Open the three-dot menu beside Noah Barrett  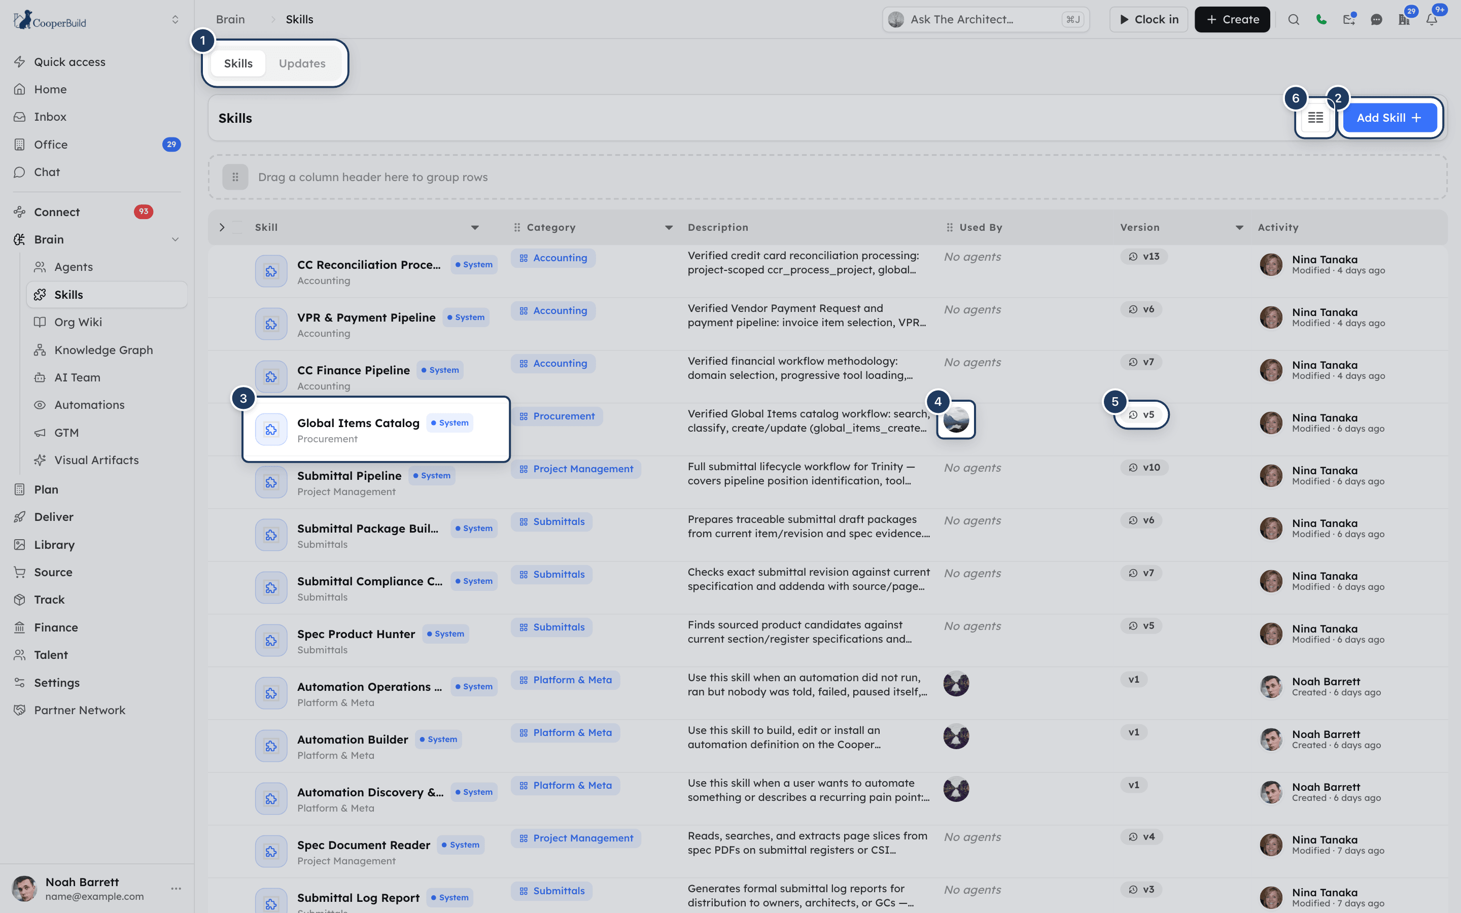coord(176,888)
